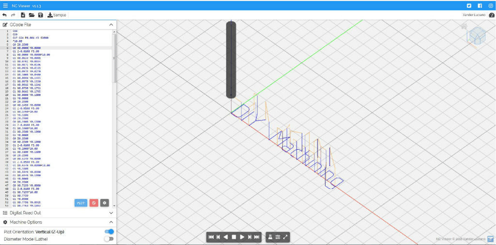This screenshot has width=496, height=245.
Task: Open the Twitter link
Action: tap(469, 6)
